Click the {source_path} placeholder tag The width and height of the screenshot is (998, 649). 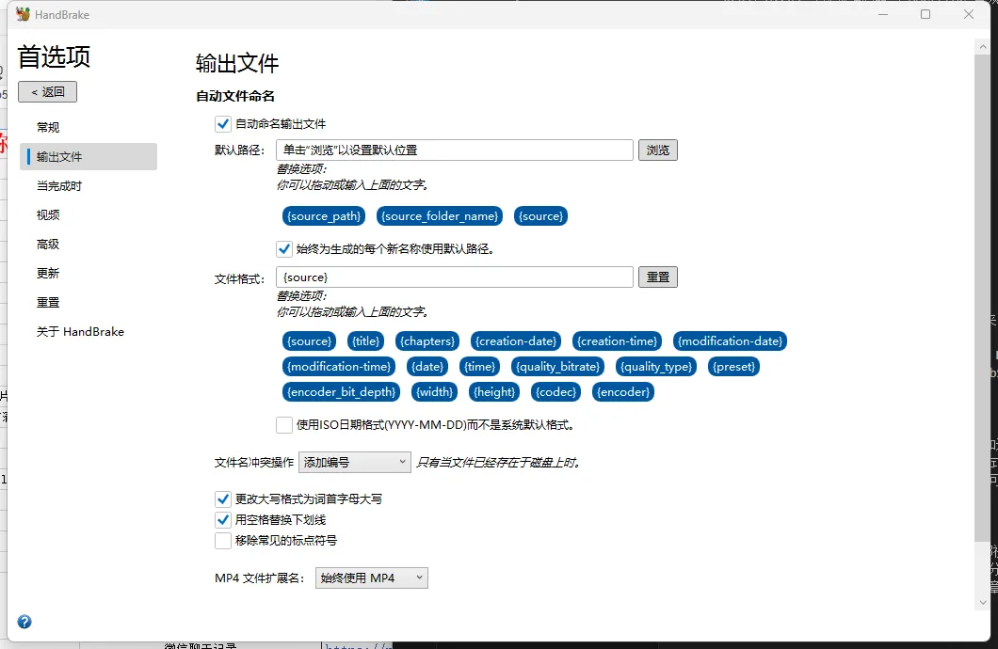[324, 216]
